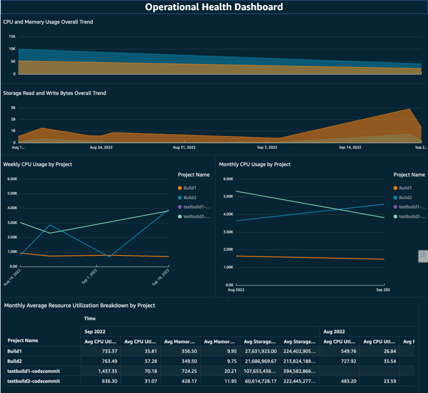This screenshot has width=428, height=393.
Task: Click the 15K label on CPU and Memory chart
Action: [12, 37]
